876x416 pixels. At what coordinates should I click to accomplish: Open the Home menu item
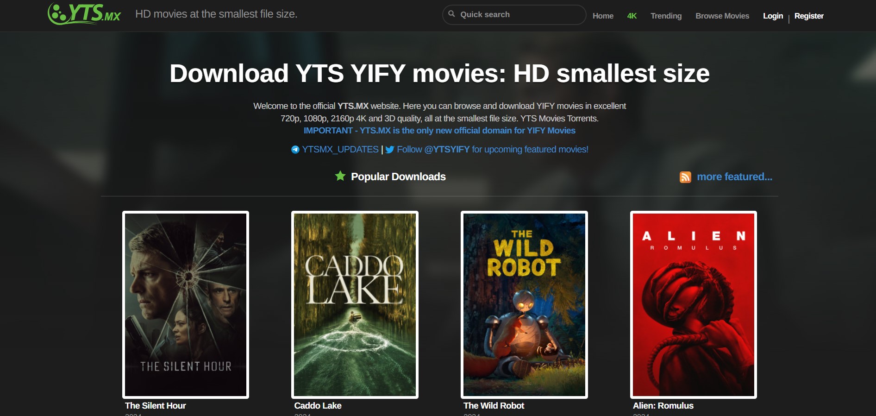pyautogui.click(x=603, y=16)
